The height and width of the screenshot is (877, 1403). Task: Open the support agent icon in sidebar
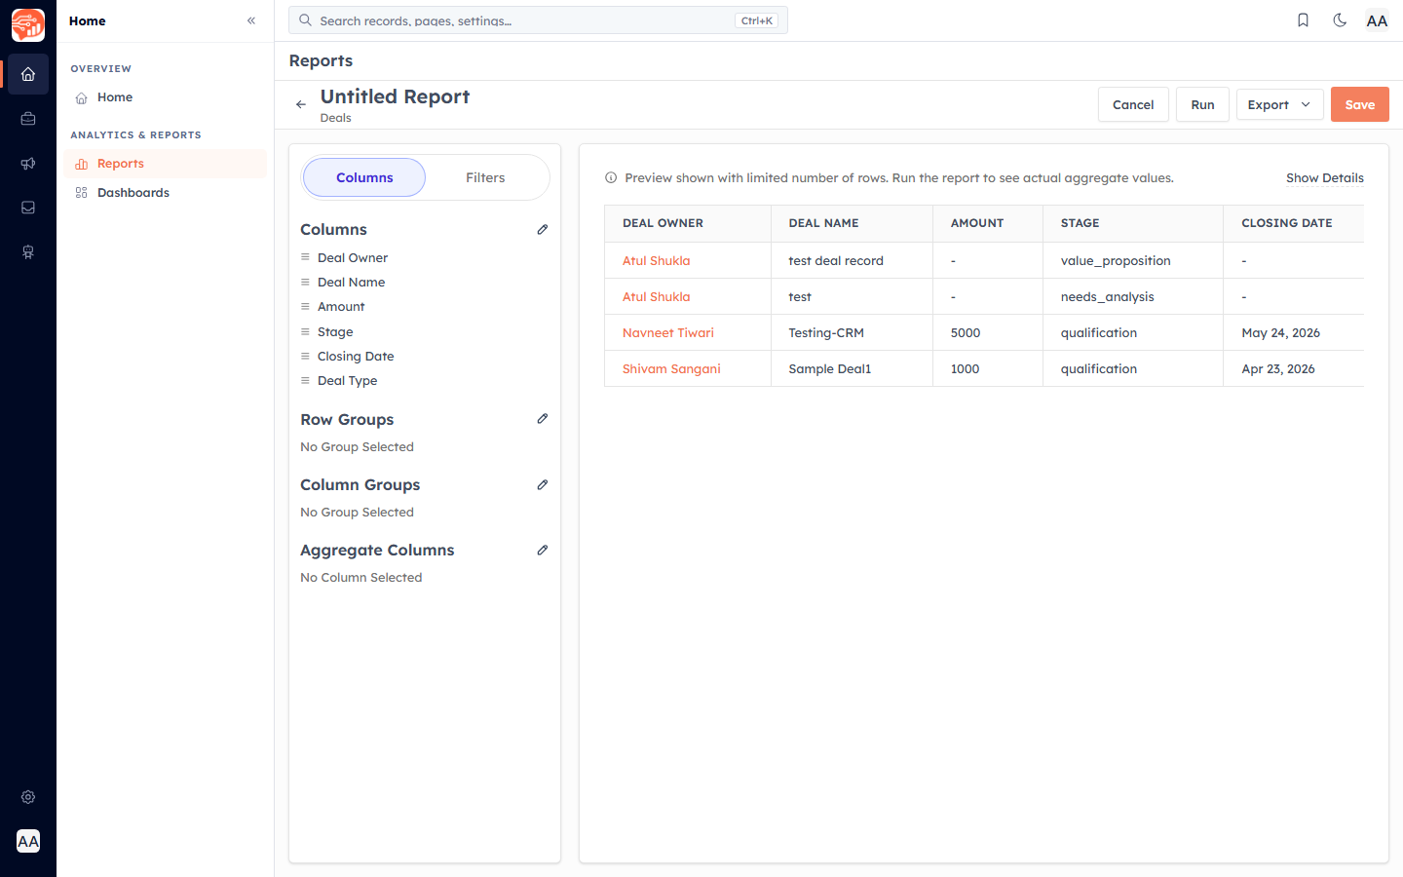[28, 252]
